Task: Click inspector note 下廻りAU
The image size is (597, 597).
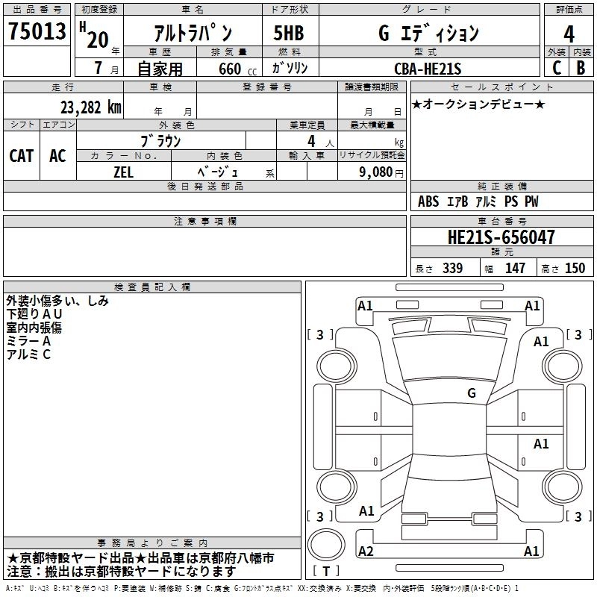Action: [34, 314]
